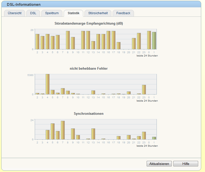Screen dimensions: 205x172
Task: Click the hour 5 bar in Synchronisationen chart
Action: [53, 131]
